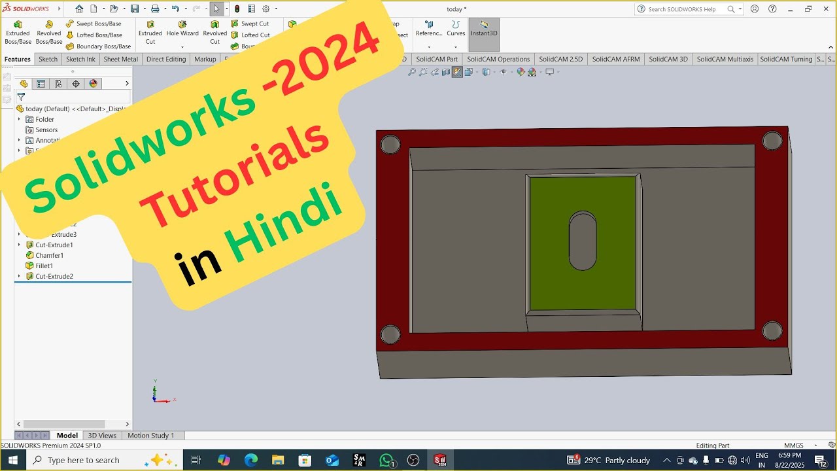Image resolution: width=837 pixels, height=471 pixels.
Task: Expand the Cut-Extrude1 tree node
Action: coord(19,245)
